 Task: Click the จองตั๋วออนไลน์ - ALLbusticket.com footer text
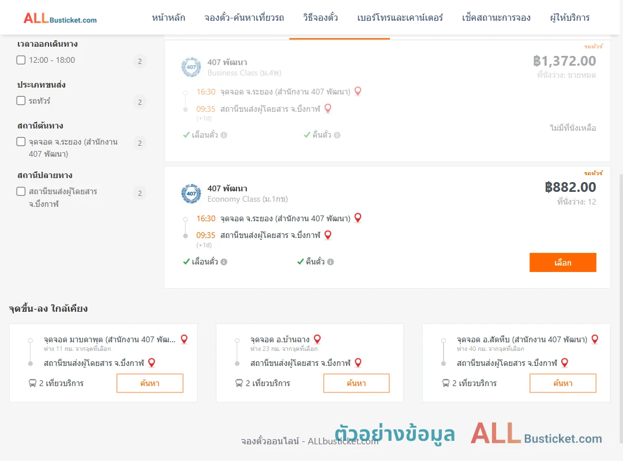310,441
